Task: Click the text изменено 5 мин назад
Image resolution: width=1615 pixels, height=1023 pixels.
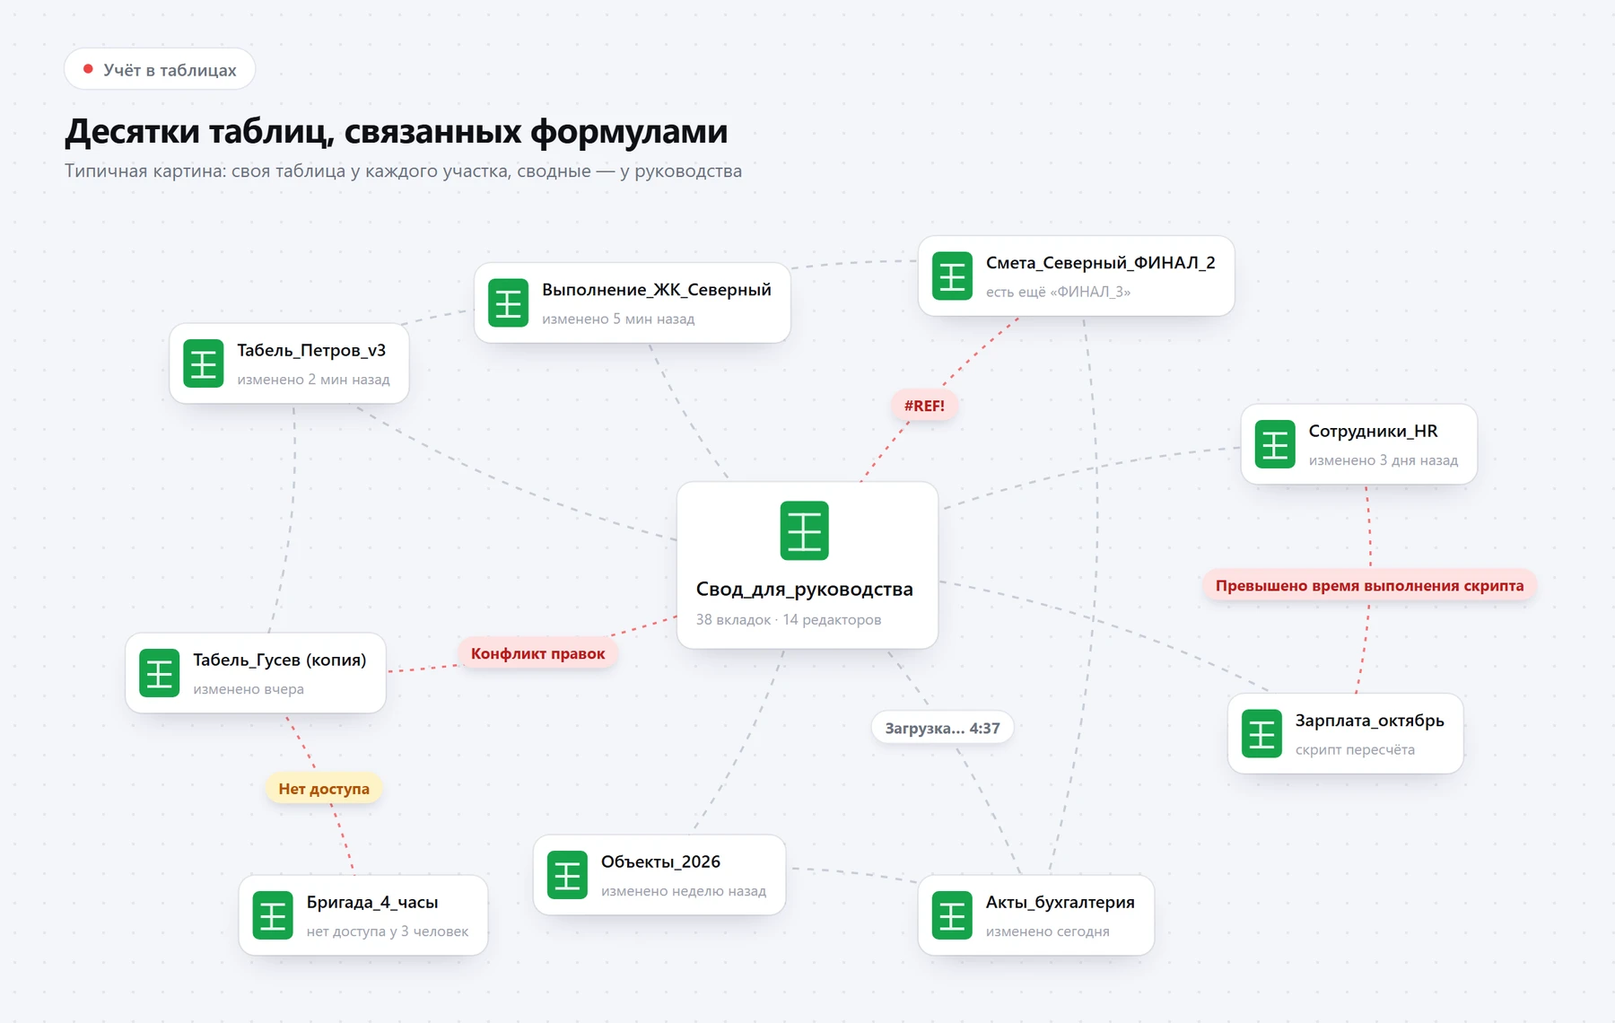Action: point(618,319)
